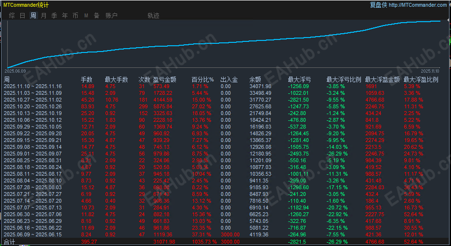Open the 币 currency tab

point(75,15)
